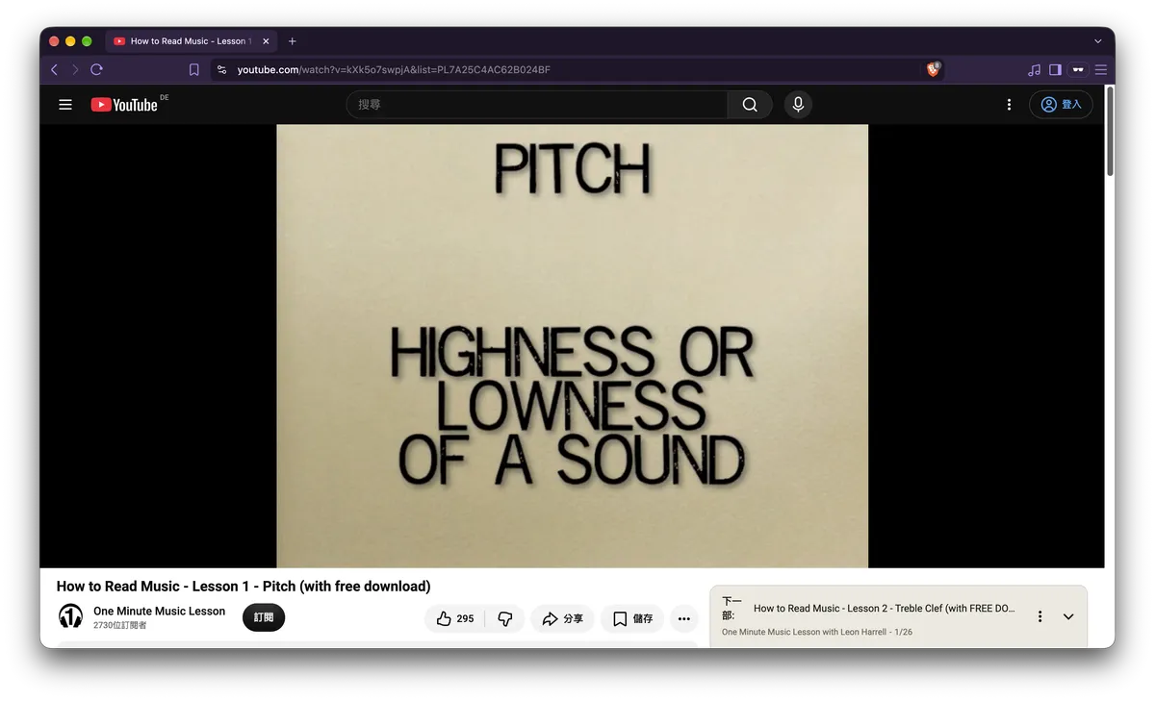Image resolution: width=1155 pixels, height=701 pixels.
Task: Open playlist options three-dot menu
Action: click(1039, 616)
